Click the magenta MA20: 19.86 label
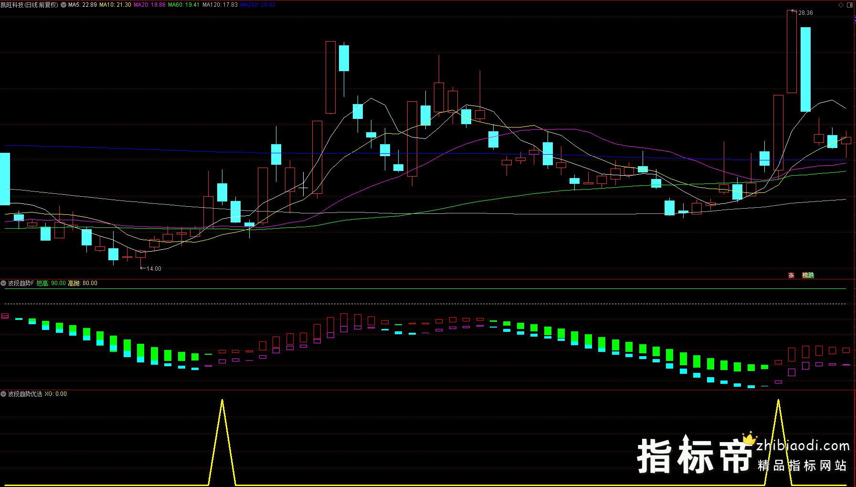 click(149, 5)
